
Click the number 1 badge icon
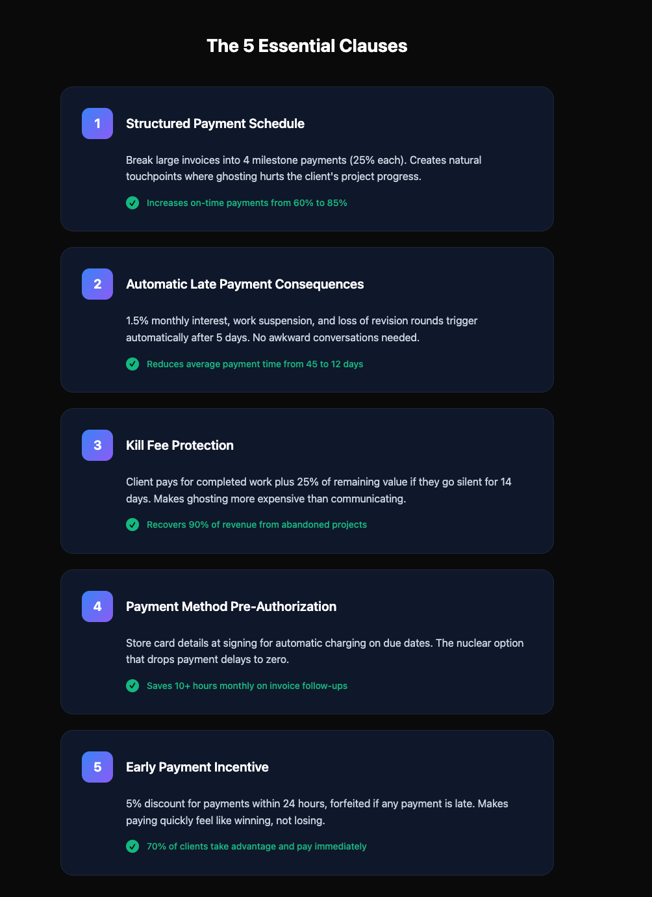pos(97,123)
